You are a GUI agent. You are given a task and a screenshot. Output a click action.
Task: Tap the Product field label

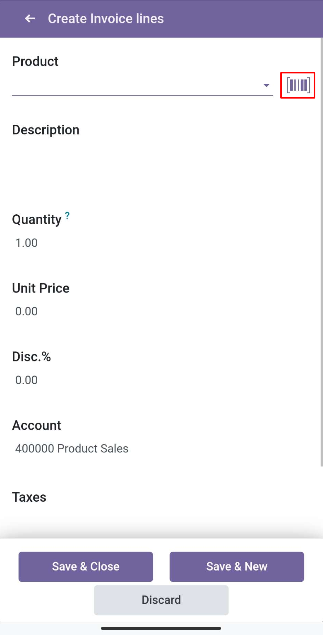(35, 61)
